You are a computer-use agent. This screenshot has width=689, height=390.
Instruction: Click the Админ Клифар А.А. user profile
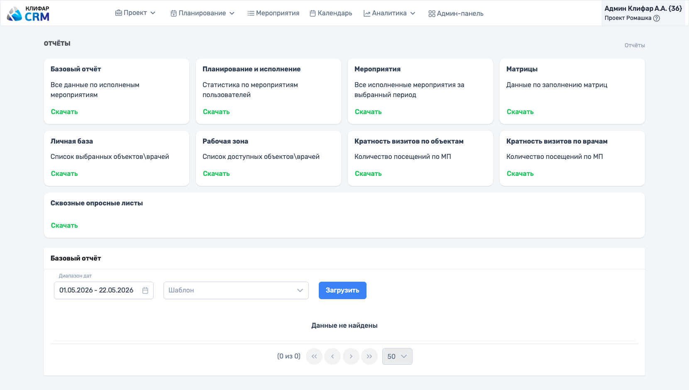pos(643,13)
